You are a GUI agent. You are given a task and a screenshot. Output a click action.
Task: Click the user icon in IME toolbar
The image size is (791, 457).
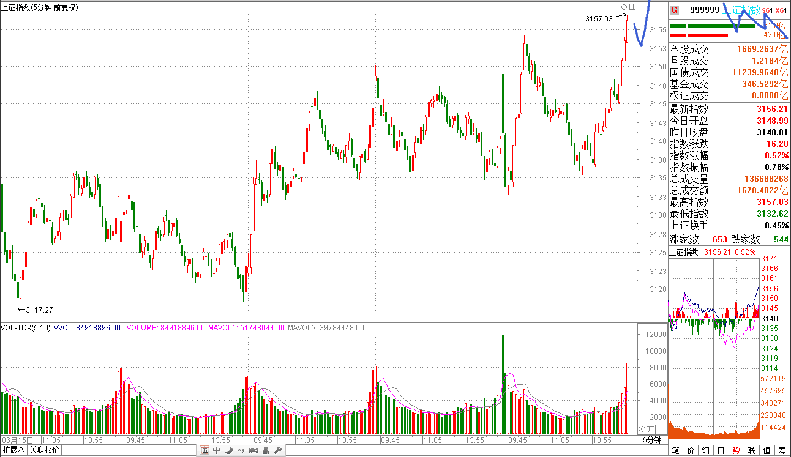(266, 451)
